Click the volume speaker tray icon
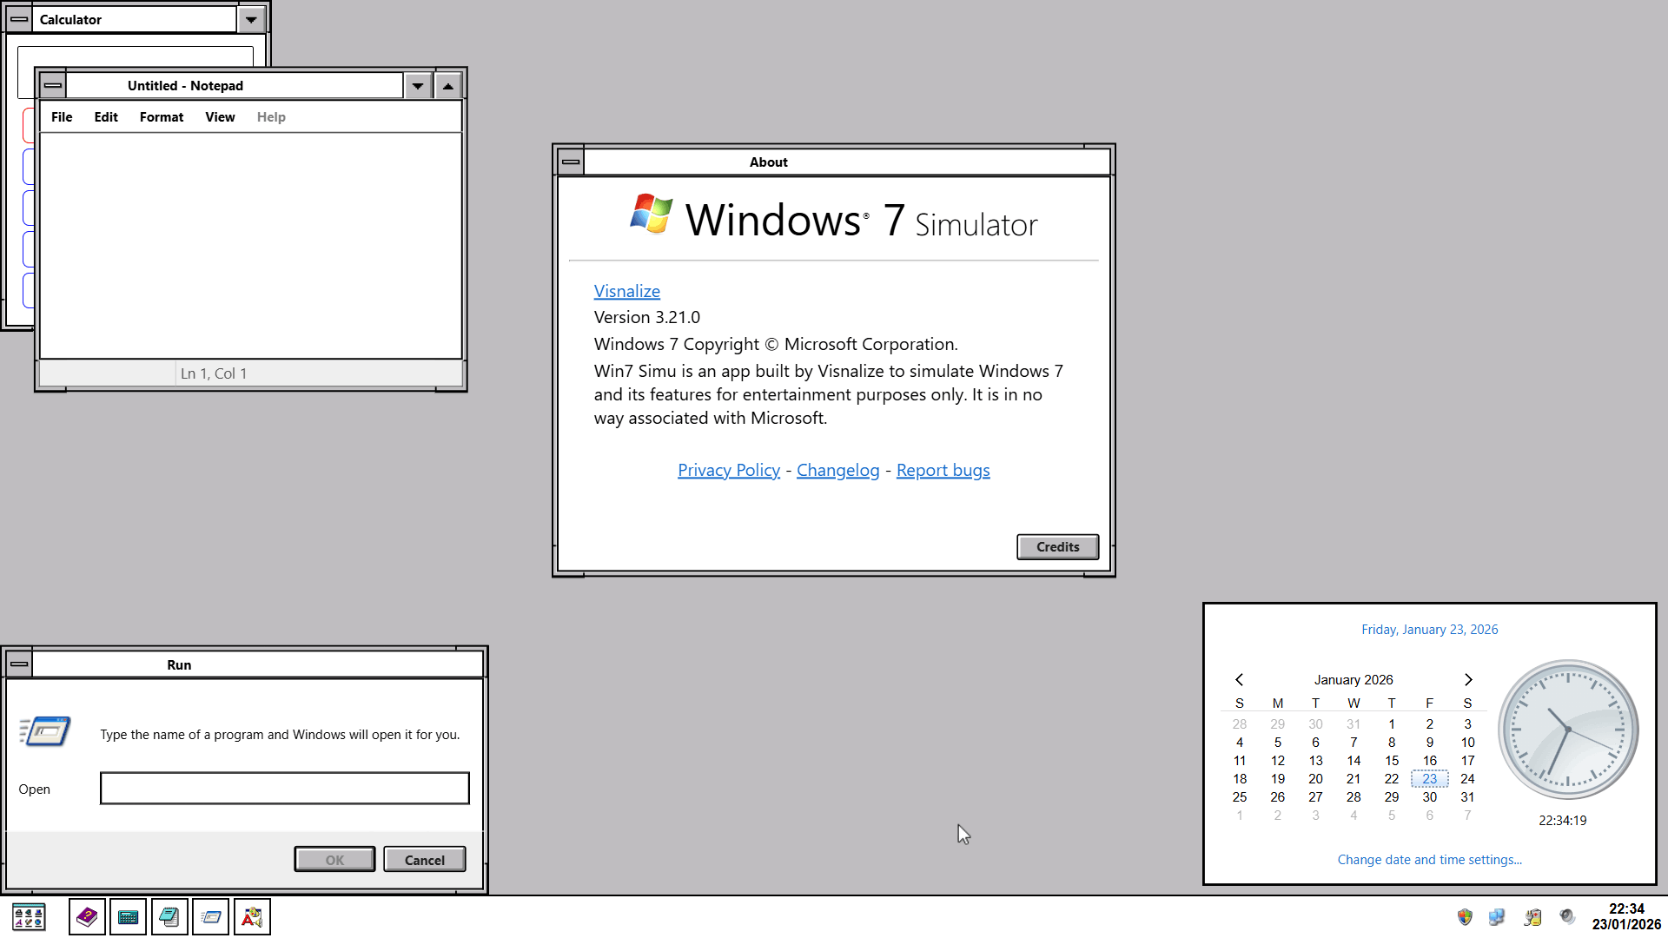This screenshot has width=1668, height=938. pos(1567,916)
